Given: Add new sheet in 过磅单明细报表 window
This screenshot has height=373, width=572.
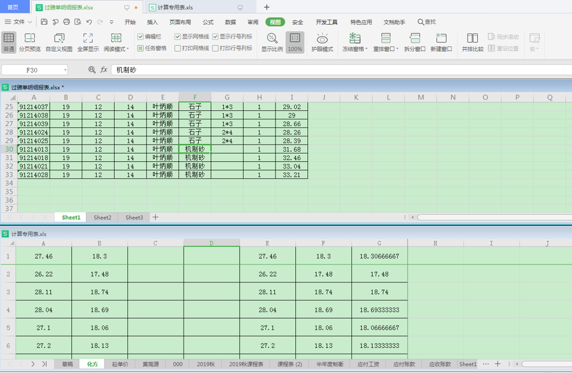Looking at the screenshot, I should tap(155, 217).
